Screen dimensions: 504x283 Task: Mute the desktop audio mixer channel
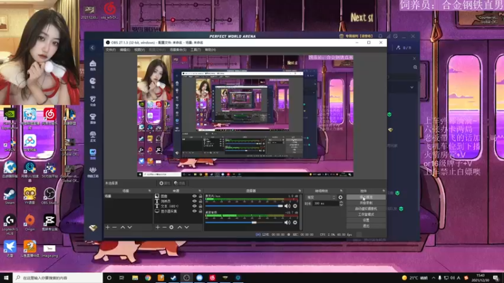pyautogui.click(x=287, y=223)
